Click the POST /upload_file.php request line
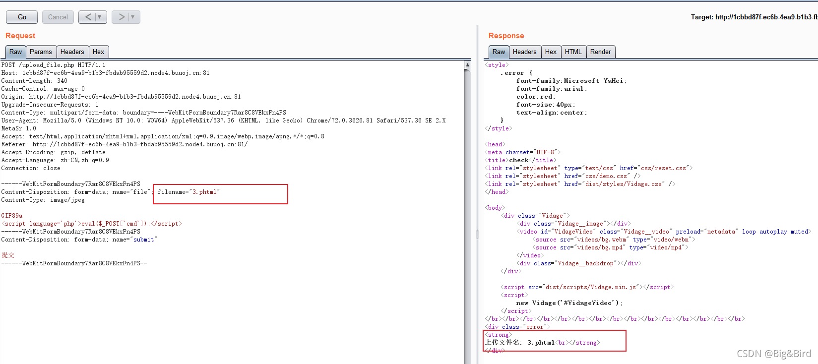818x364 pixels. pos(54,65)
